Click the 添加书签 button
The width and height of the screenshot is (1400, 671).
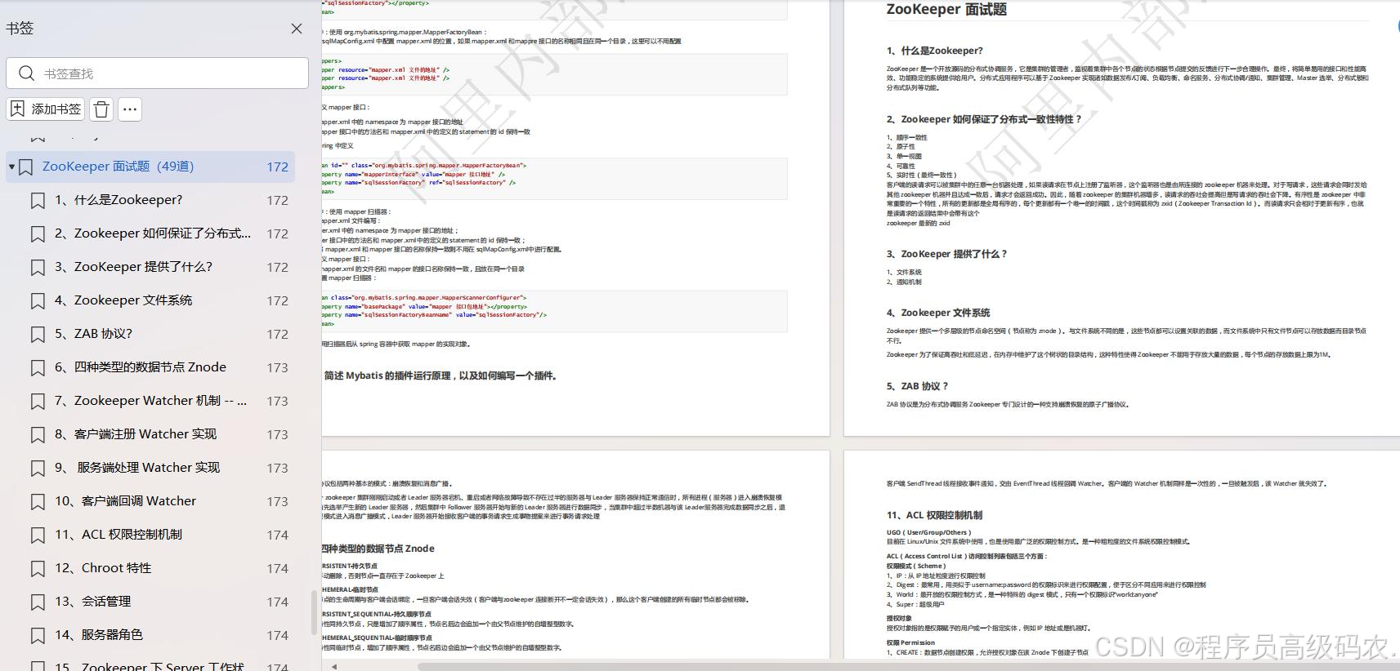[47, 109]
